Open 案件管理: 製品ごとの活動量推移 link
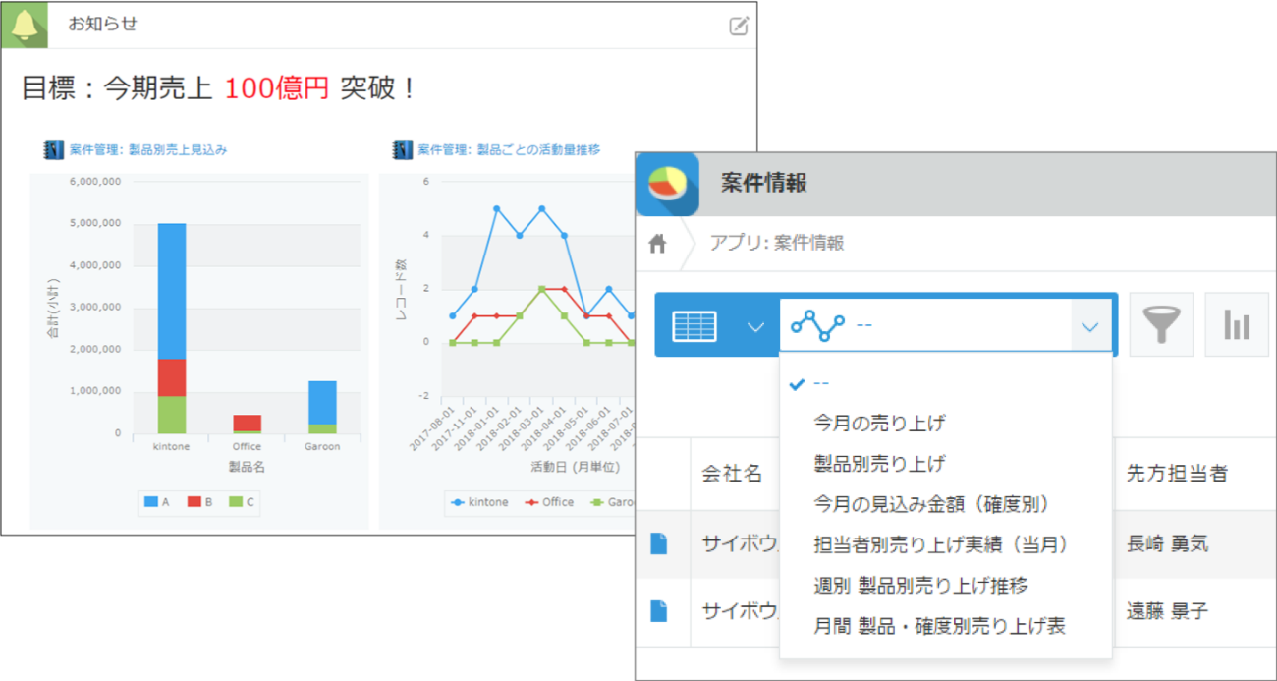The height and width of the screenshot is (681, 1277). click(x=509, y=150)
